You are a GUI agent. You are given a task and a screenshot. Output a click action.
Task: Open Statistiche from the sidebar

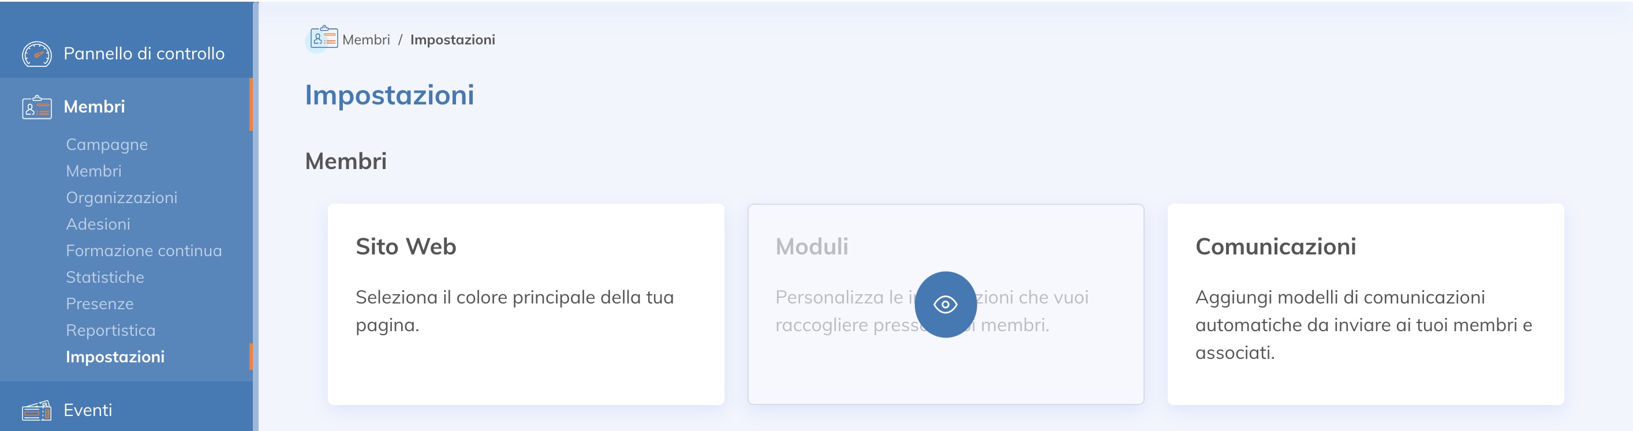105,278
